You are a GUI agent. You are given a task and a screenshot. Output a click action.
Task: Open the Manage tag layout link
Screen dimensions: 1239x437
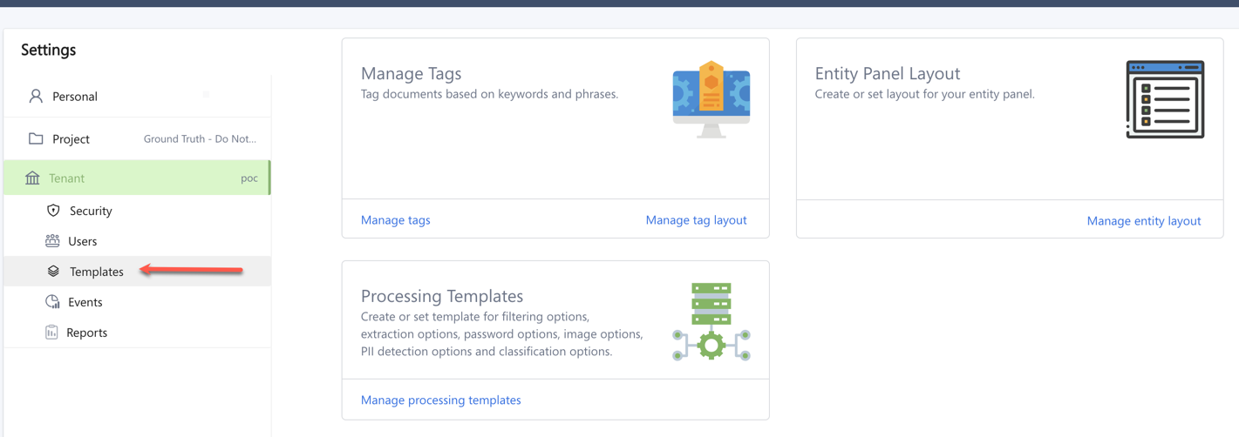click(696, 220)
